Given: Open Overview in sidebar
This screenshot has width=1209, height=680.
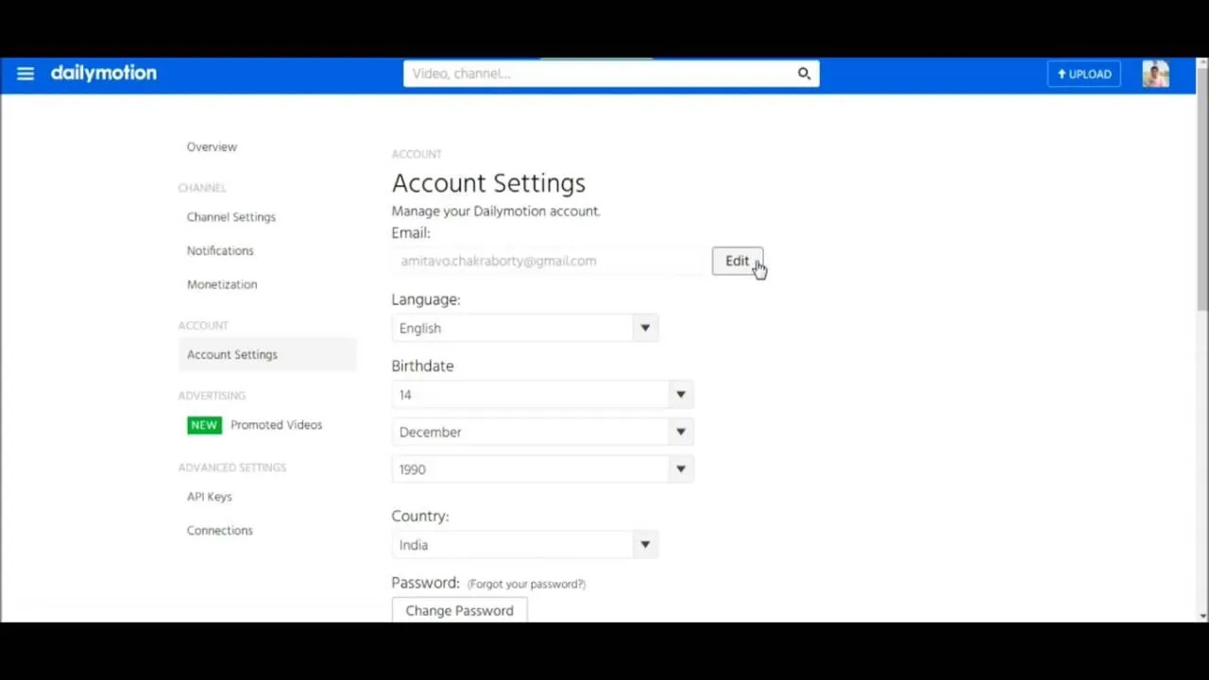Looking at the screenshot, I should [x=212, y=146].
